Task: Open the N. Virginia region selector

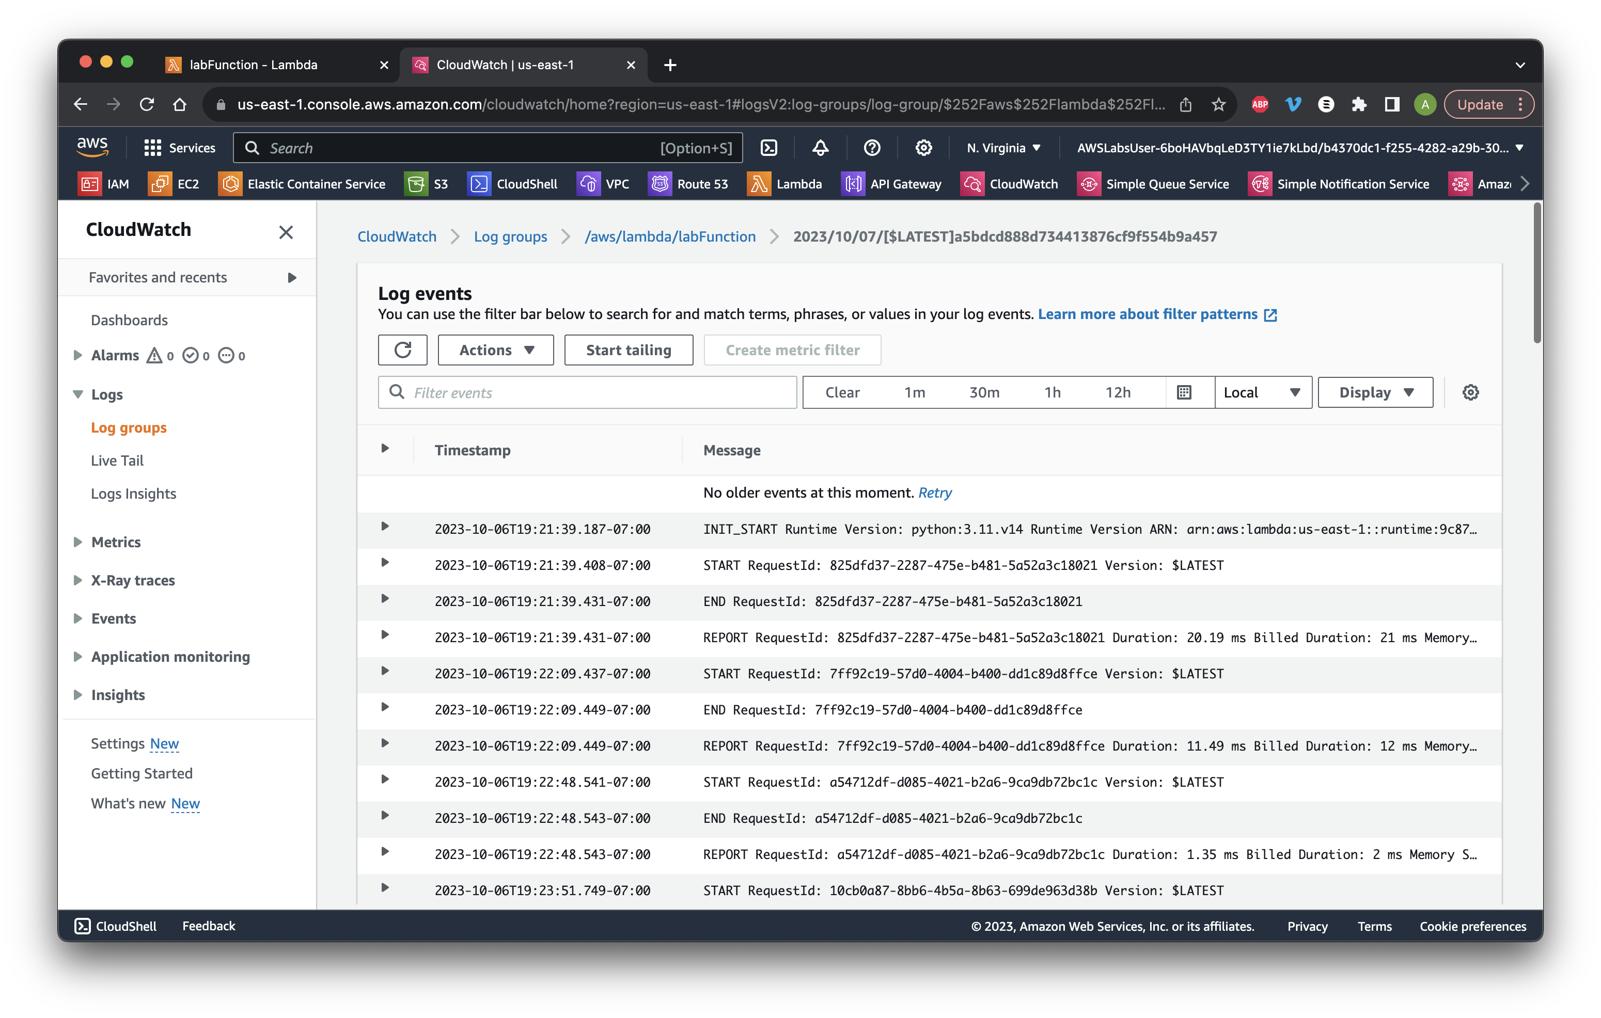Action: pos(1003,148)
